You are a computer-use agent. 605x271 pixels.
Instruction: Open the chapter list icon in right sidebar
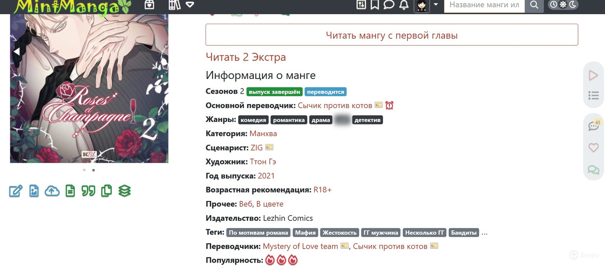click(593, 96)
